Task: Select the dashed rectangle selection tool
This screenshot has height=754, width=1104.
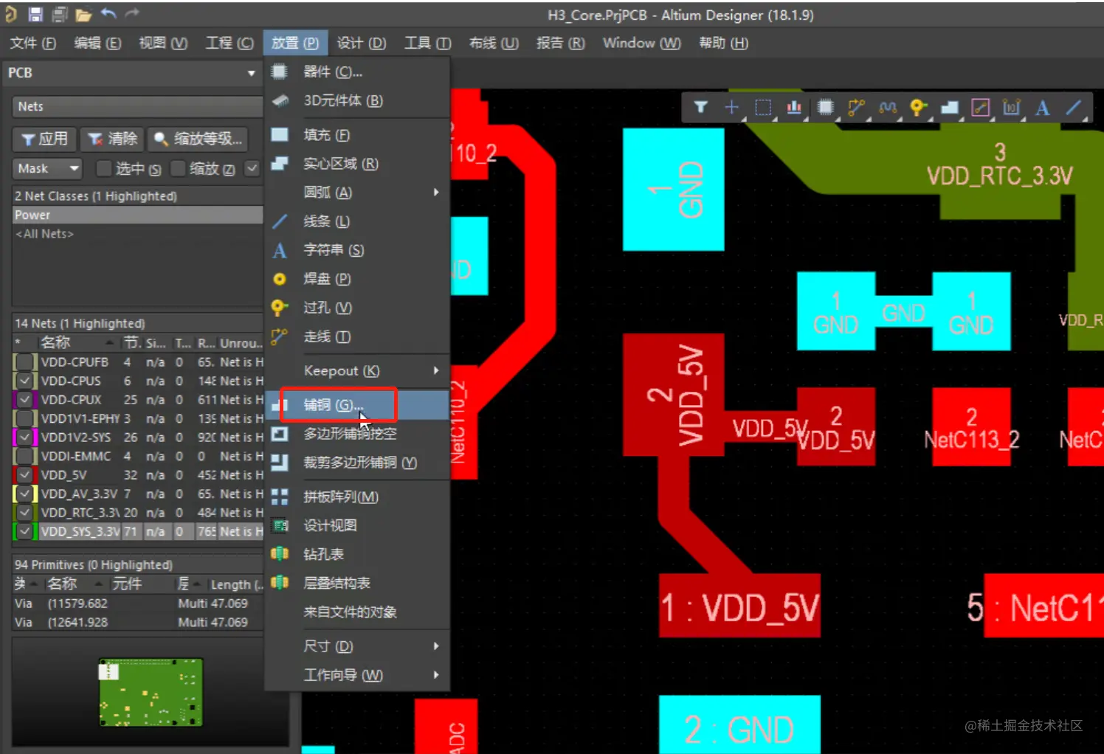Action: [x=763, y=108]
